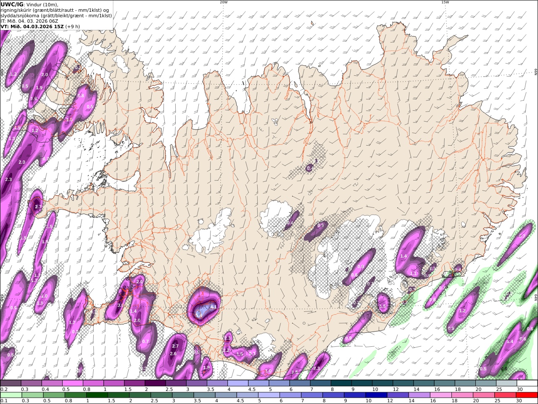
Task: Click the 2.6 precipitation value on the map
Action: click(x=173, y=354)
